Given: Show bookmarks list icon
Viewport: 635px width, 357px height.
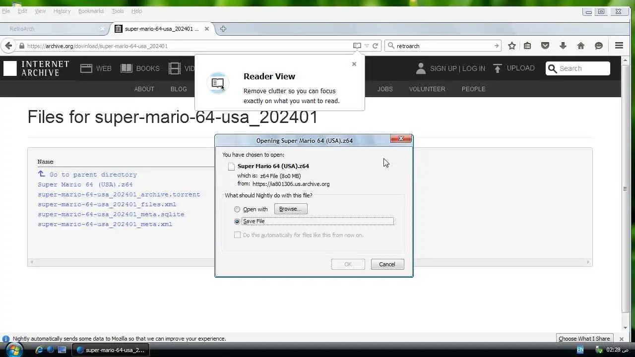Looking at the screenshot, I should pyautogui.click(x=527, y=46).
